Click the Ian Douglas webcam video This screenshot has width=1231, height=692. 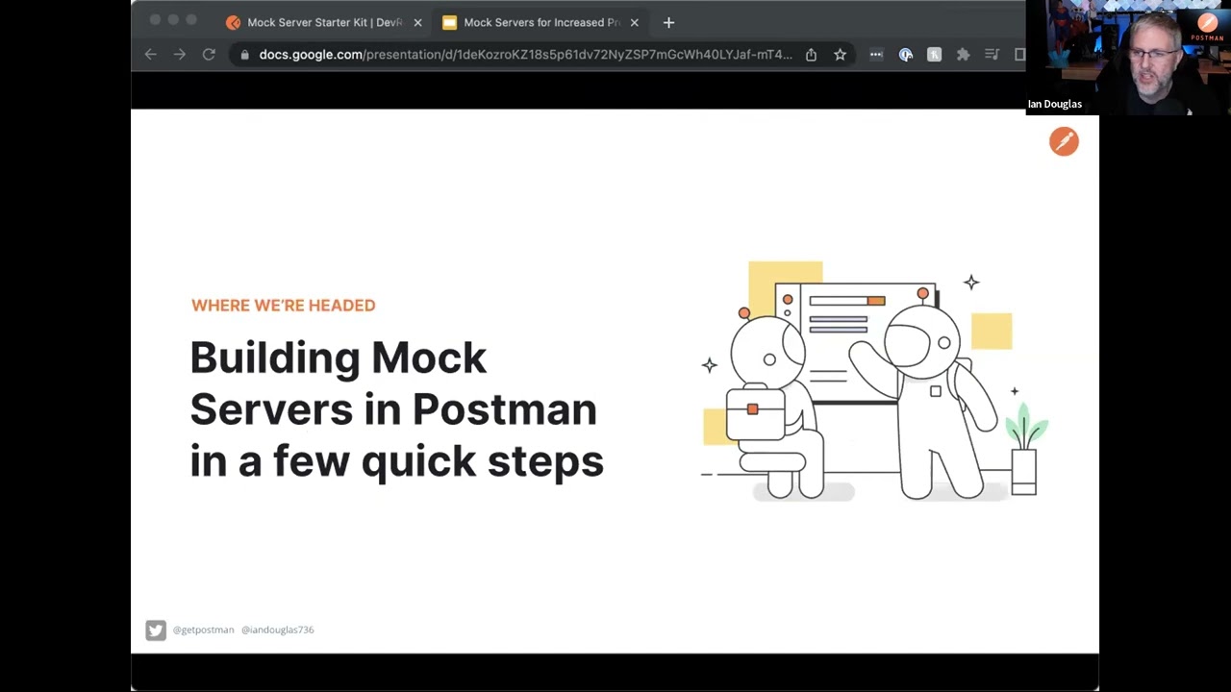tap(1128, 58)
